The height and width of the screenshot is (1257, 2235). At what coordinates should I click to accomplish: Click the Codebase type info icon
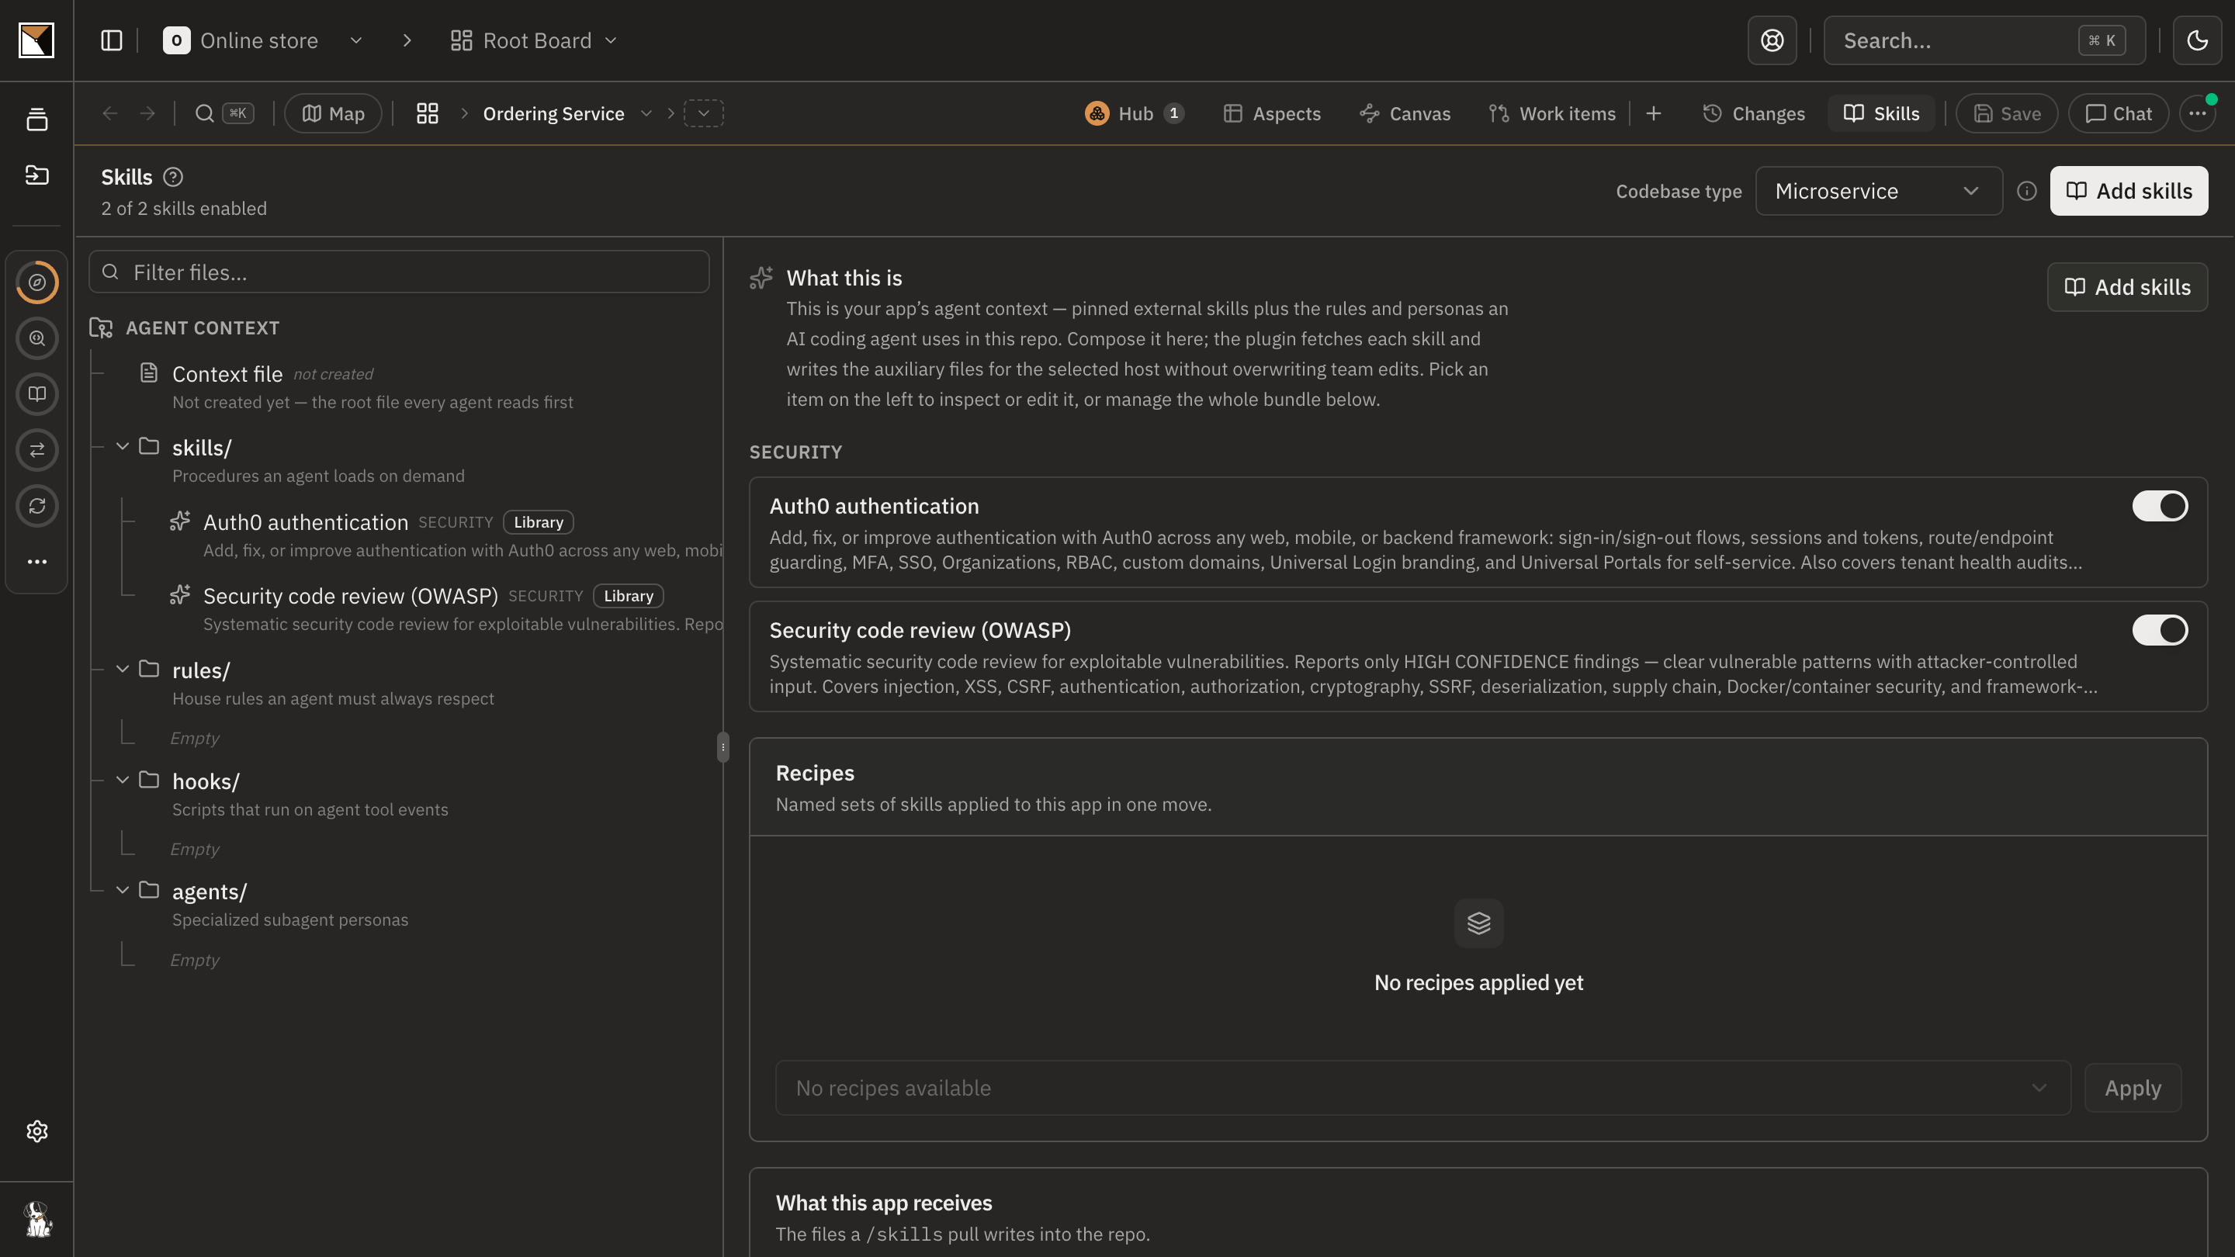pos(2027,191)
